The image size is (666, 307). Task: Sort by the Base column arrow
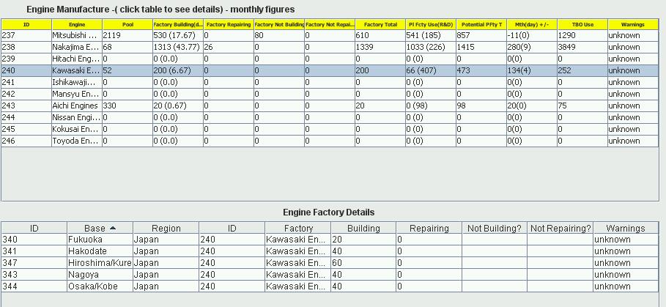(x=113, y=229)
